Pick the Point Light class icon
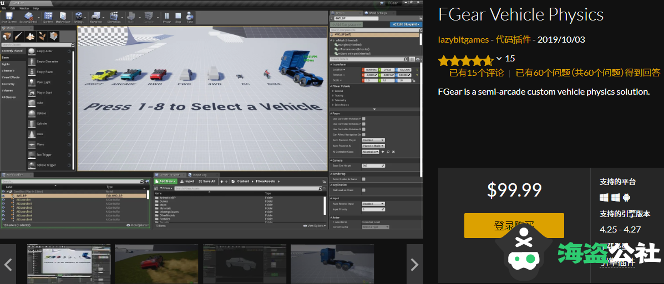The height and width of the screenshot is (284, 664). [x=32, y=82]
